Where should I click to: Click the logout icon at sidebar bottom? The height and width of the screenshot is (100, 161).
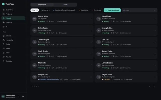[23, 96]
